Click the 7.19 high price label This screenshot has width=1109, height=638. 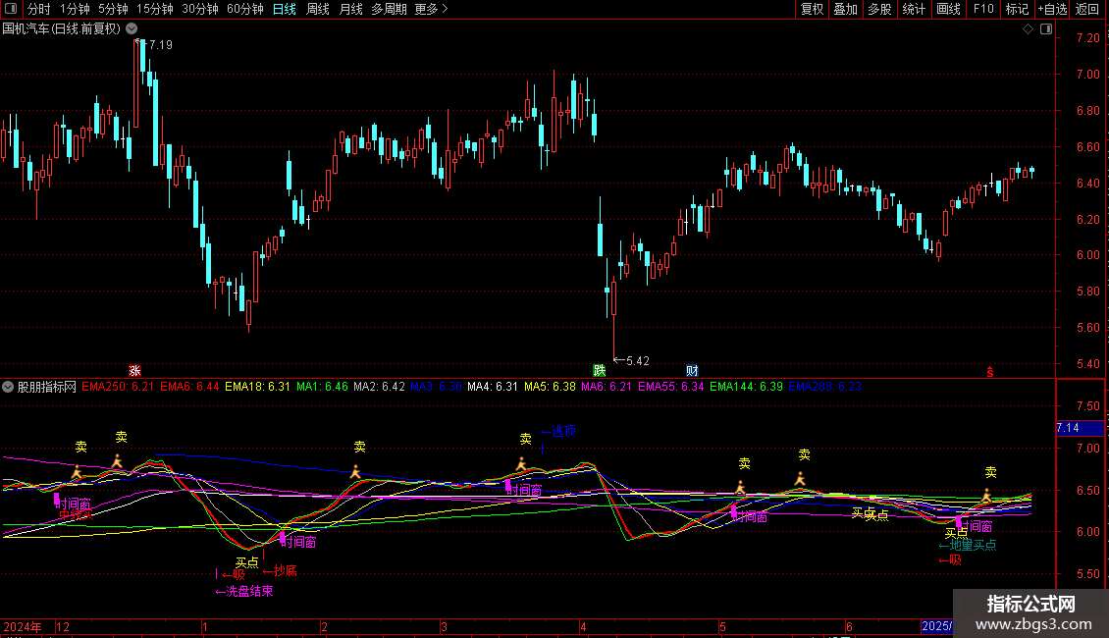click(x=161, y=45)
